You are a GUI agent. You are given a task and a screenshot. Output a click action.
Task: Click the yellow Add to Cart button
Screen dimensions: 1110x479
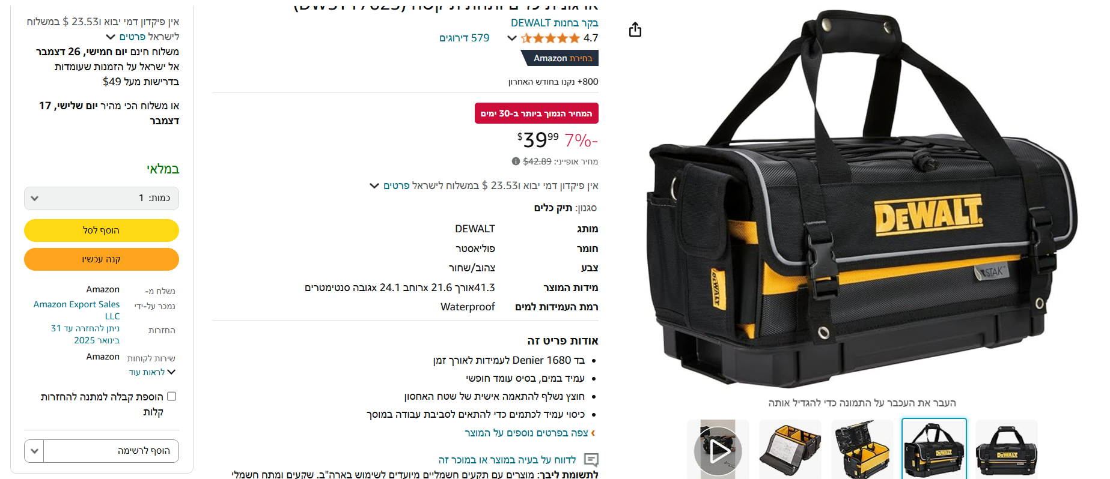click(102, 230)
